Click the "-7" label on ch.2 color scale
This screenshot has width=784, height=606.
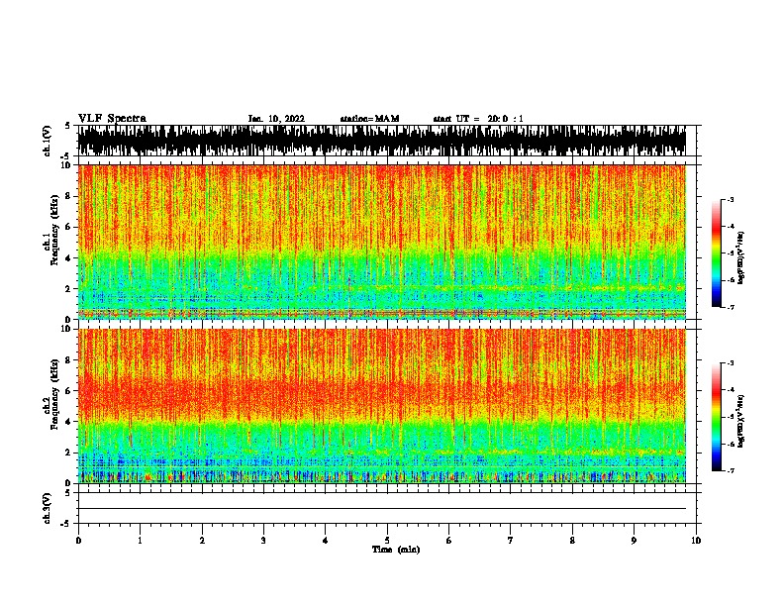(730, 470)
